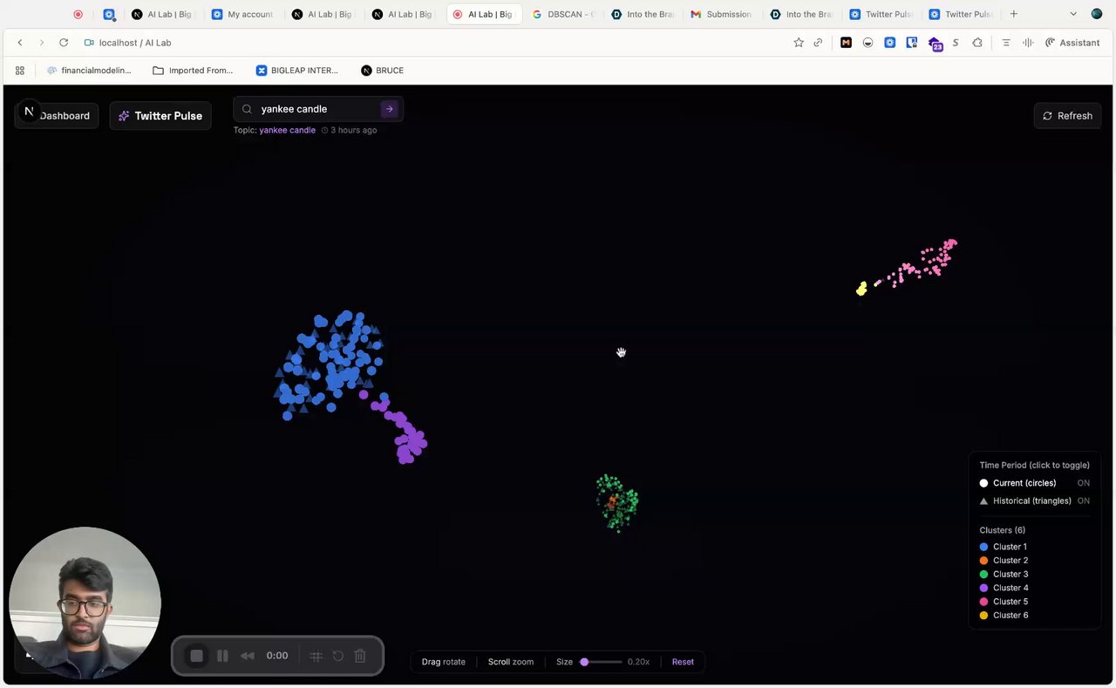Click the profile avatar at top right
Screen dimensions: 1116x688
(x=1097, y=14)
